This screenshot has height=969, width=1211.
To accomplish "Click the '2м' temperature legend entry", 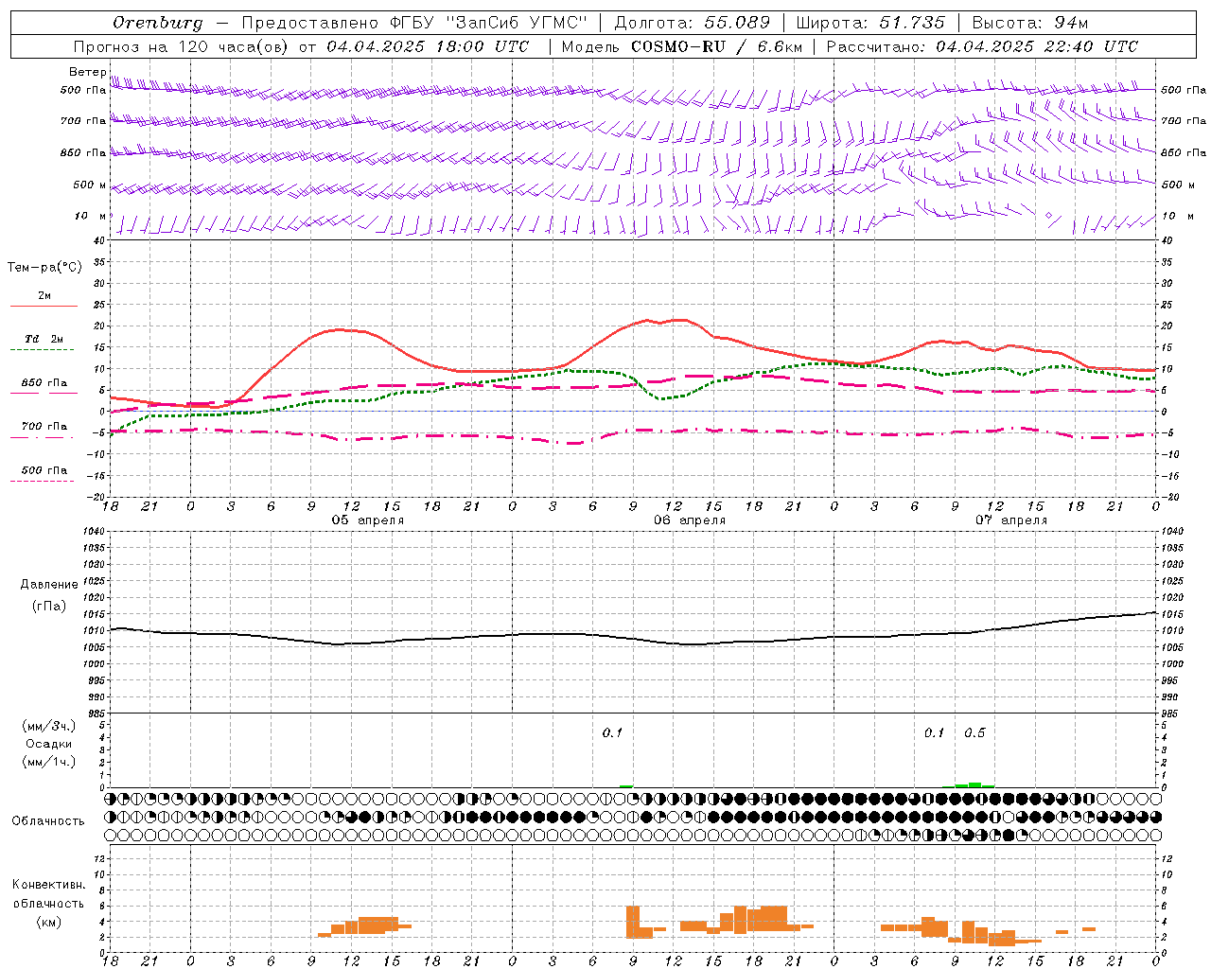I will (44, 295).
